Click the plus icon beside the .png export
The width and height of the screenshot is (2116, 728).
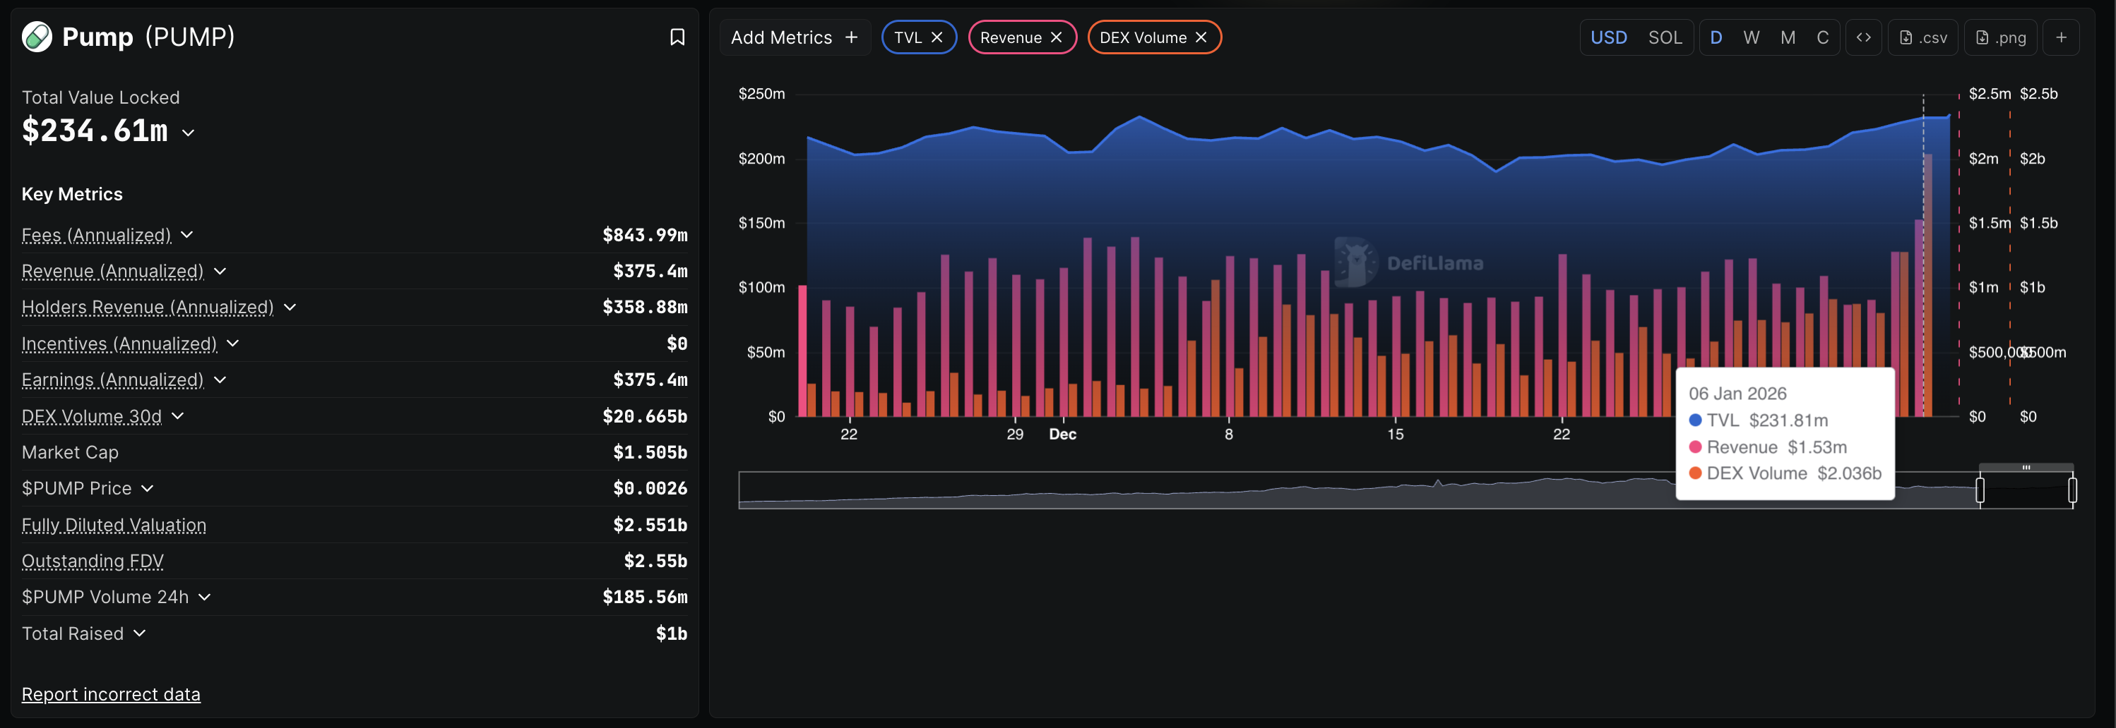(2062, 37)
